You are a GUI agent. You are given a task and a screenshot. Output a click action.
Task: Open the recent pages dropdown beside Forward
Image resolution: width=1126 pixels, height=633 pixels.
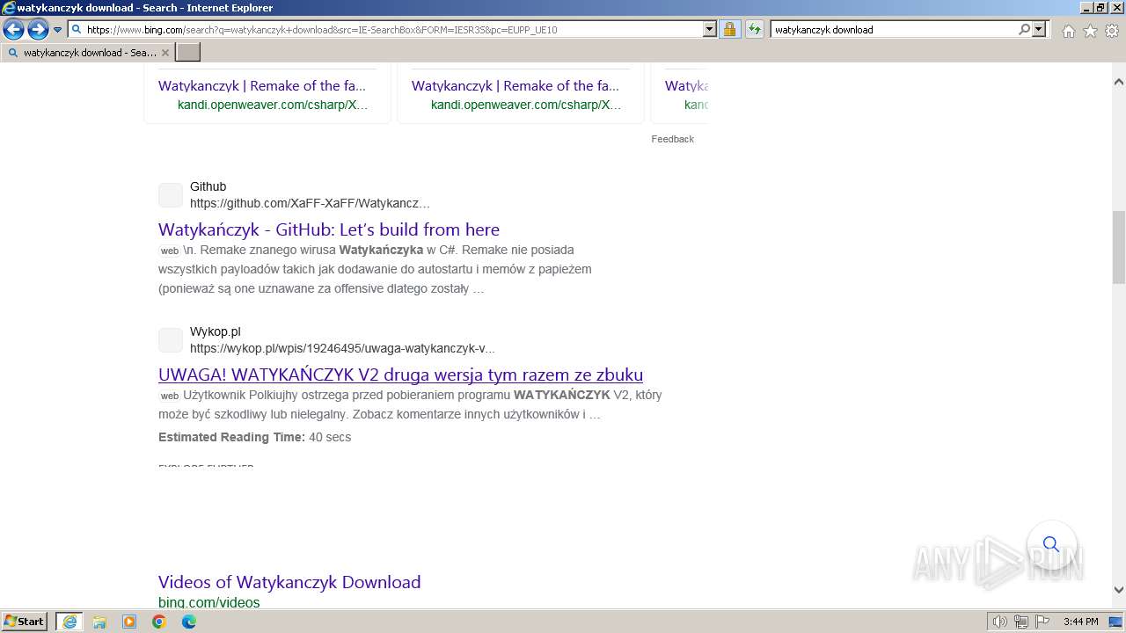pos(58,30)
